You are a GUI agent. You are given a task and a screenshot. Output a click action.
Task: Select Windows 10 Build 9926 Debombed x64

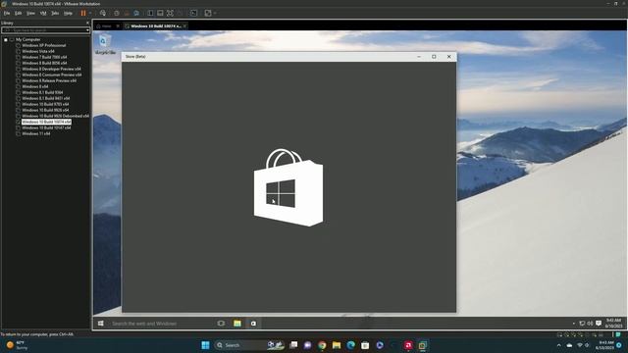click(x=55, y=116)
